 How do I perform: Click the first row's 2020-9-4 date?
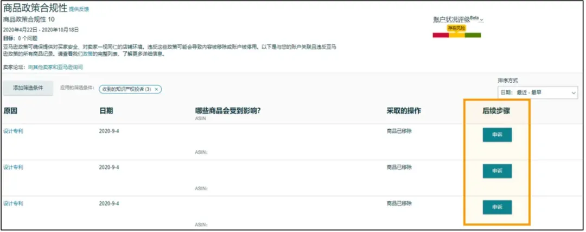pyautogui.click(x=109, y=131)
